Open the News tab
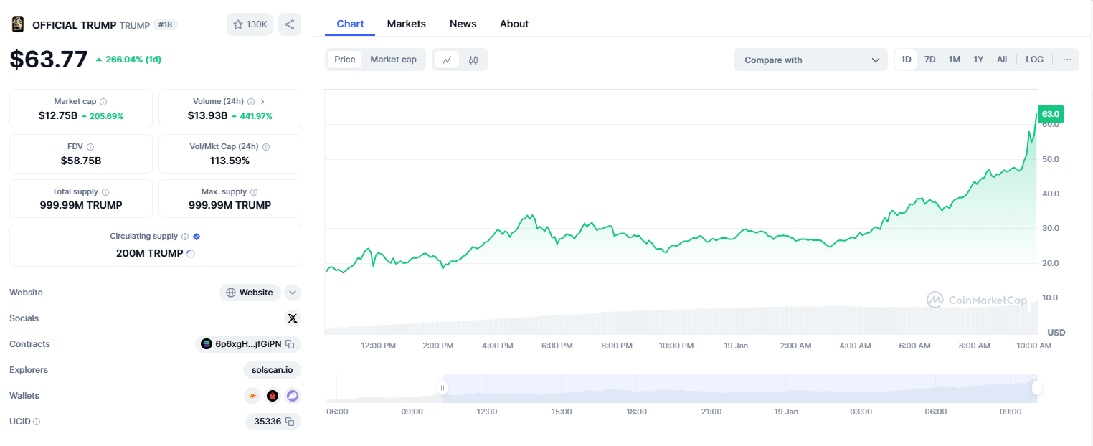 pyautogui.click(x=463, y=24)
